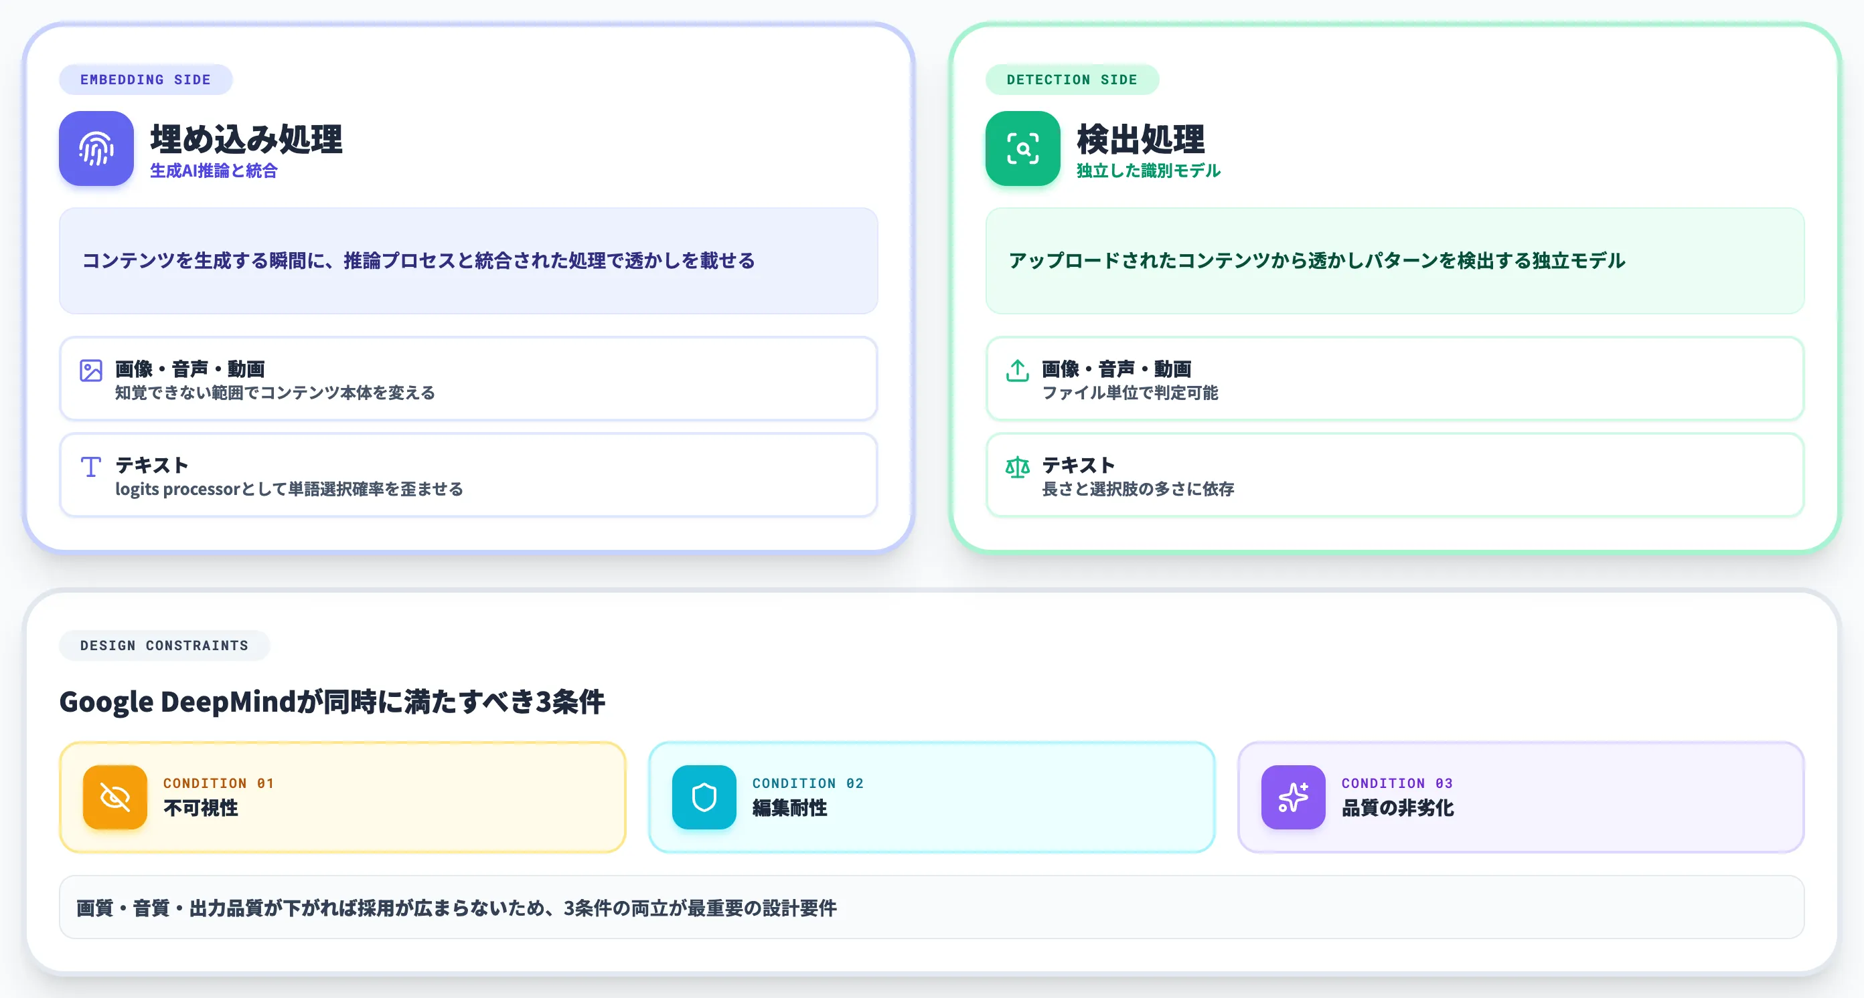Click the heading Google DeepMindが同時に満たすべき3条件
This screenshot has height=998, width=1864.
coord(332,701)
